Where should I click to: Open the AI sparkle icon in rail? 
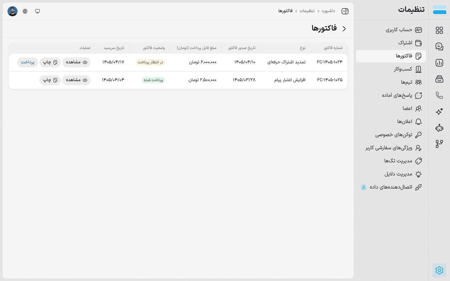pos(439,111)
